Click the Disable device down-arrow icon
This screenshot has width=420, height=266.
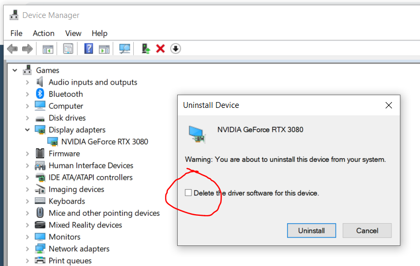[x=176, y=49]
